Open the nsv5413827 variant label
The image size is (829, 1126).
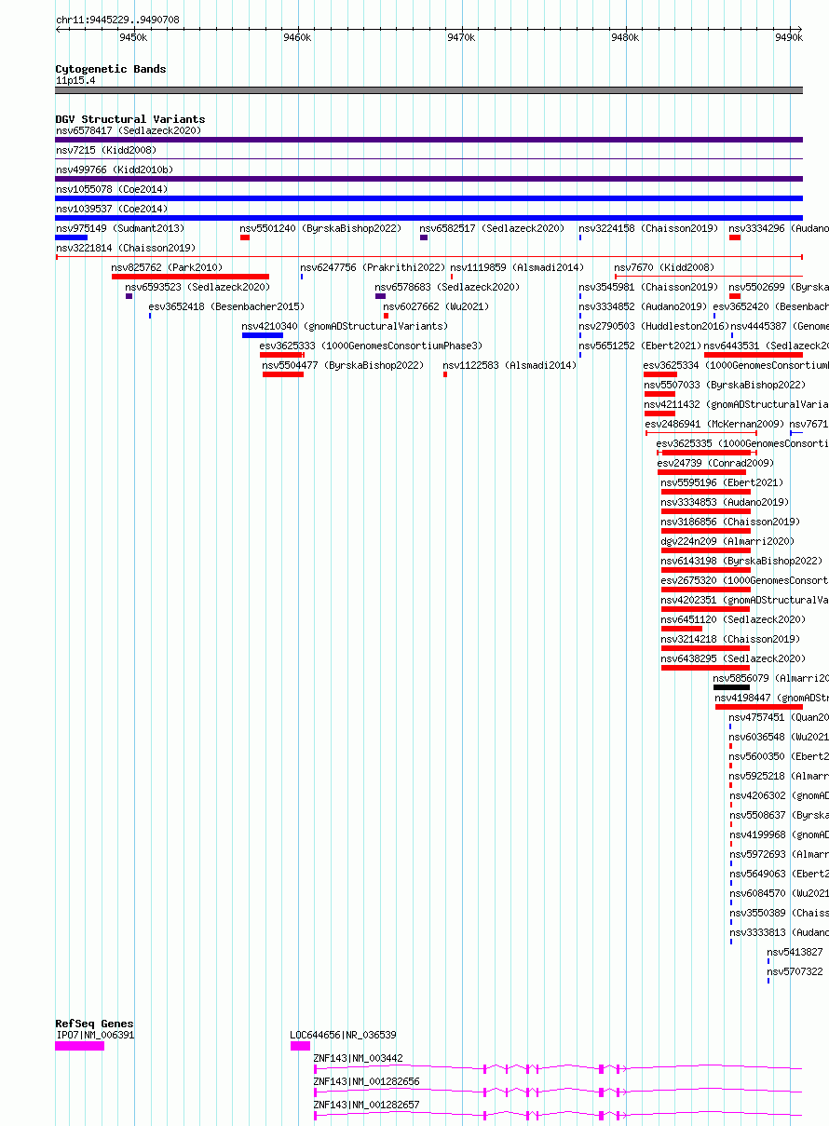795,952
